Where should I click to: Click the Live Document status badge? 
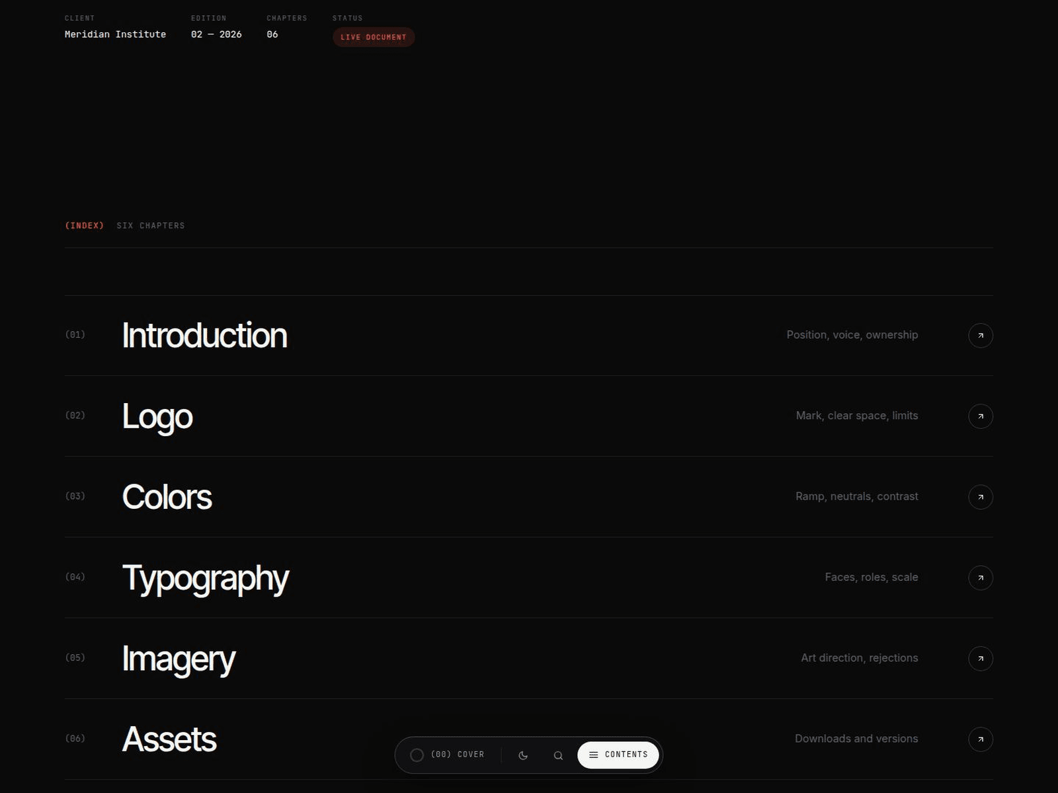(x=374, y=37)
